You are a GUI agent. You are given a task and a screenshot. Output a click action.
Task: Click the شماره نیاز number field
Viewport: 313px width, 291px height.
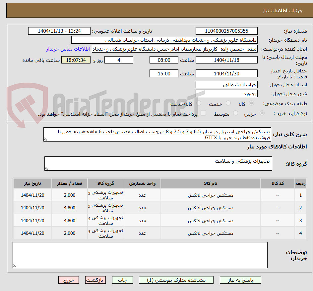pyautogui.click(x=226, y=31)
